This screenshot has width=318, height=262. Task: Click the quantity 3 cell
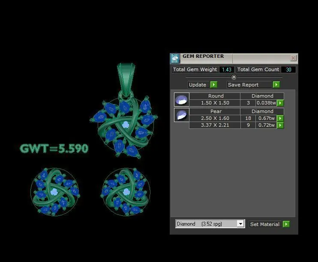point(248,103)
